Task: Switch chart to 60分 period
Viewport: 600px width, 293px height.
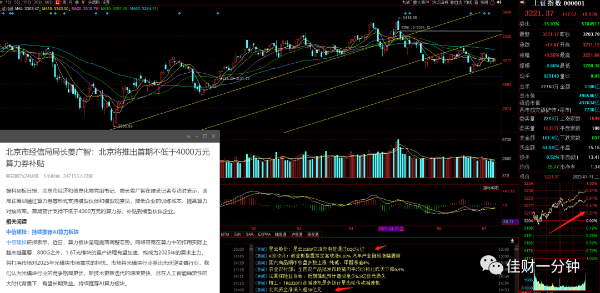Action: 48,2
